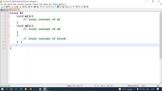
Task: Click the Zoom Out toolbar icon
Action: click(43, 7)
